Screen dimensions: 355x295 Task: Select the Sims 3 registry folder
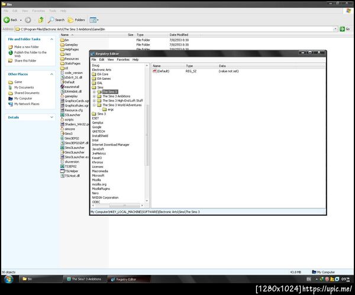[x=99, y=114]
